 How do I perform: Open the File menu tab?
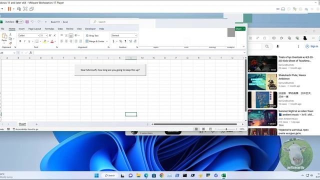pyautogui.click(x=2, y=29)
